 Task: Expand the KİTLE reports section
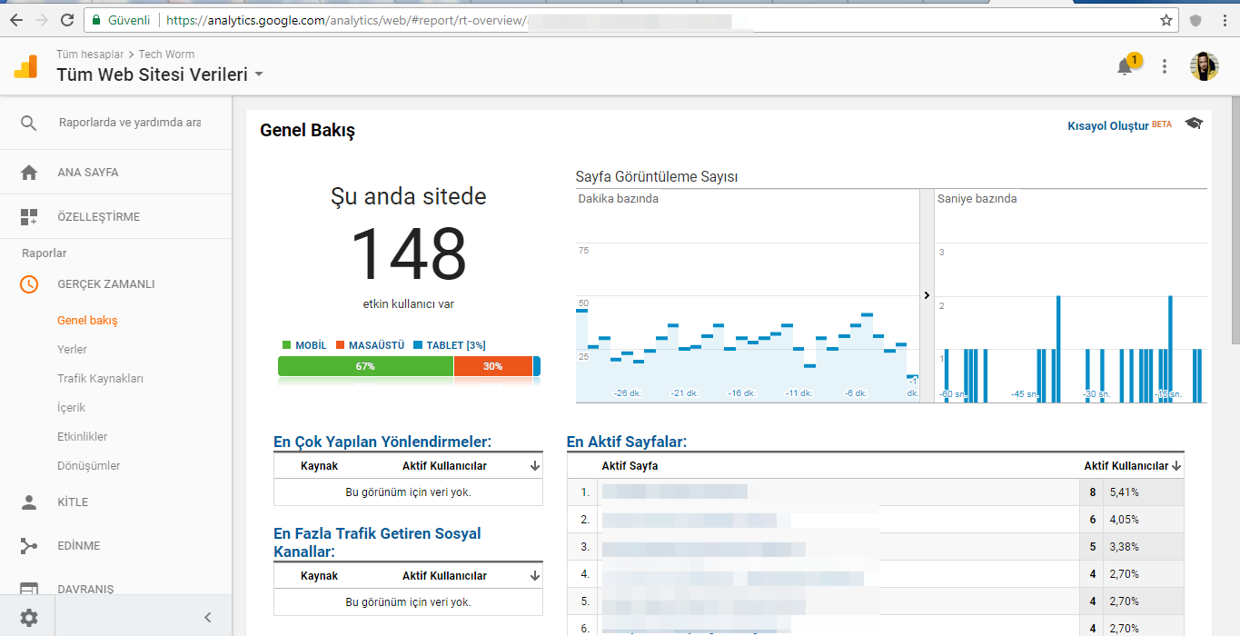(73, 502)
